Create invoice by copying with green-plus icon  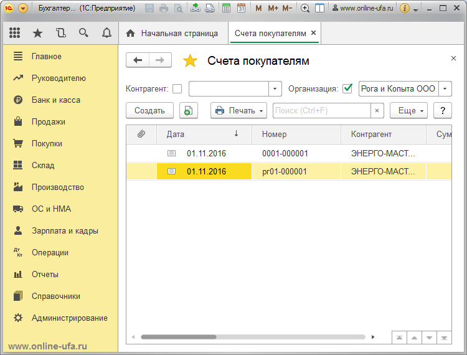[x=189, y=111]
